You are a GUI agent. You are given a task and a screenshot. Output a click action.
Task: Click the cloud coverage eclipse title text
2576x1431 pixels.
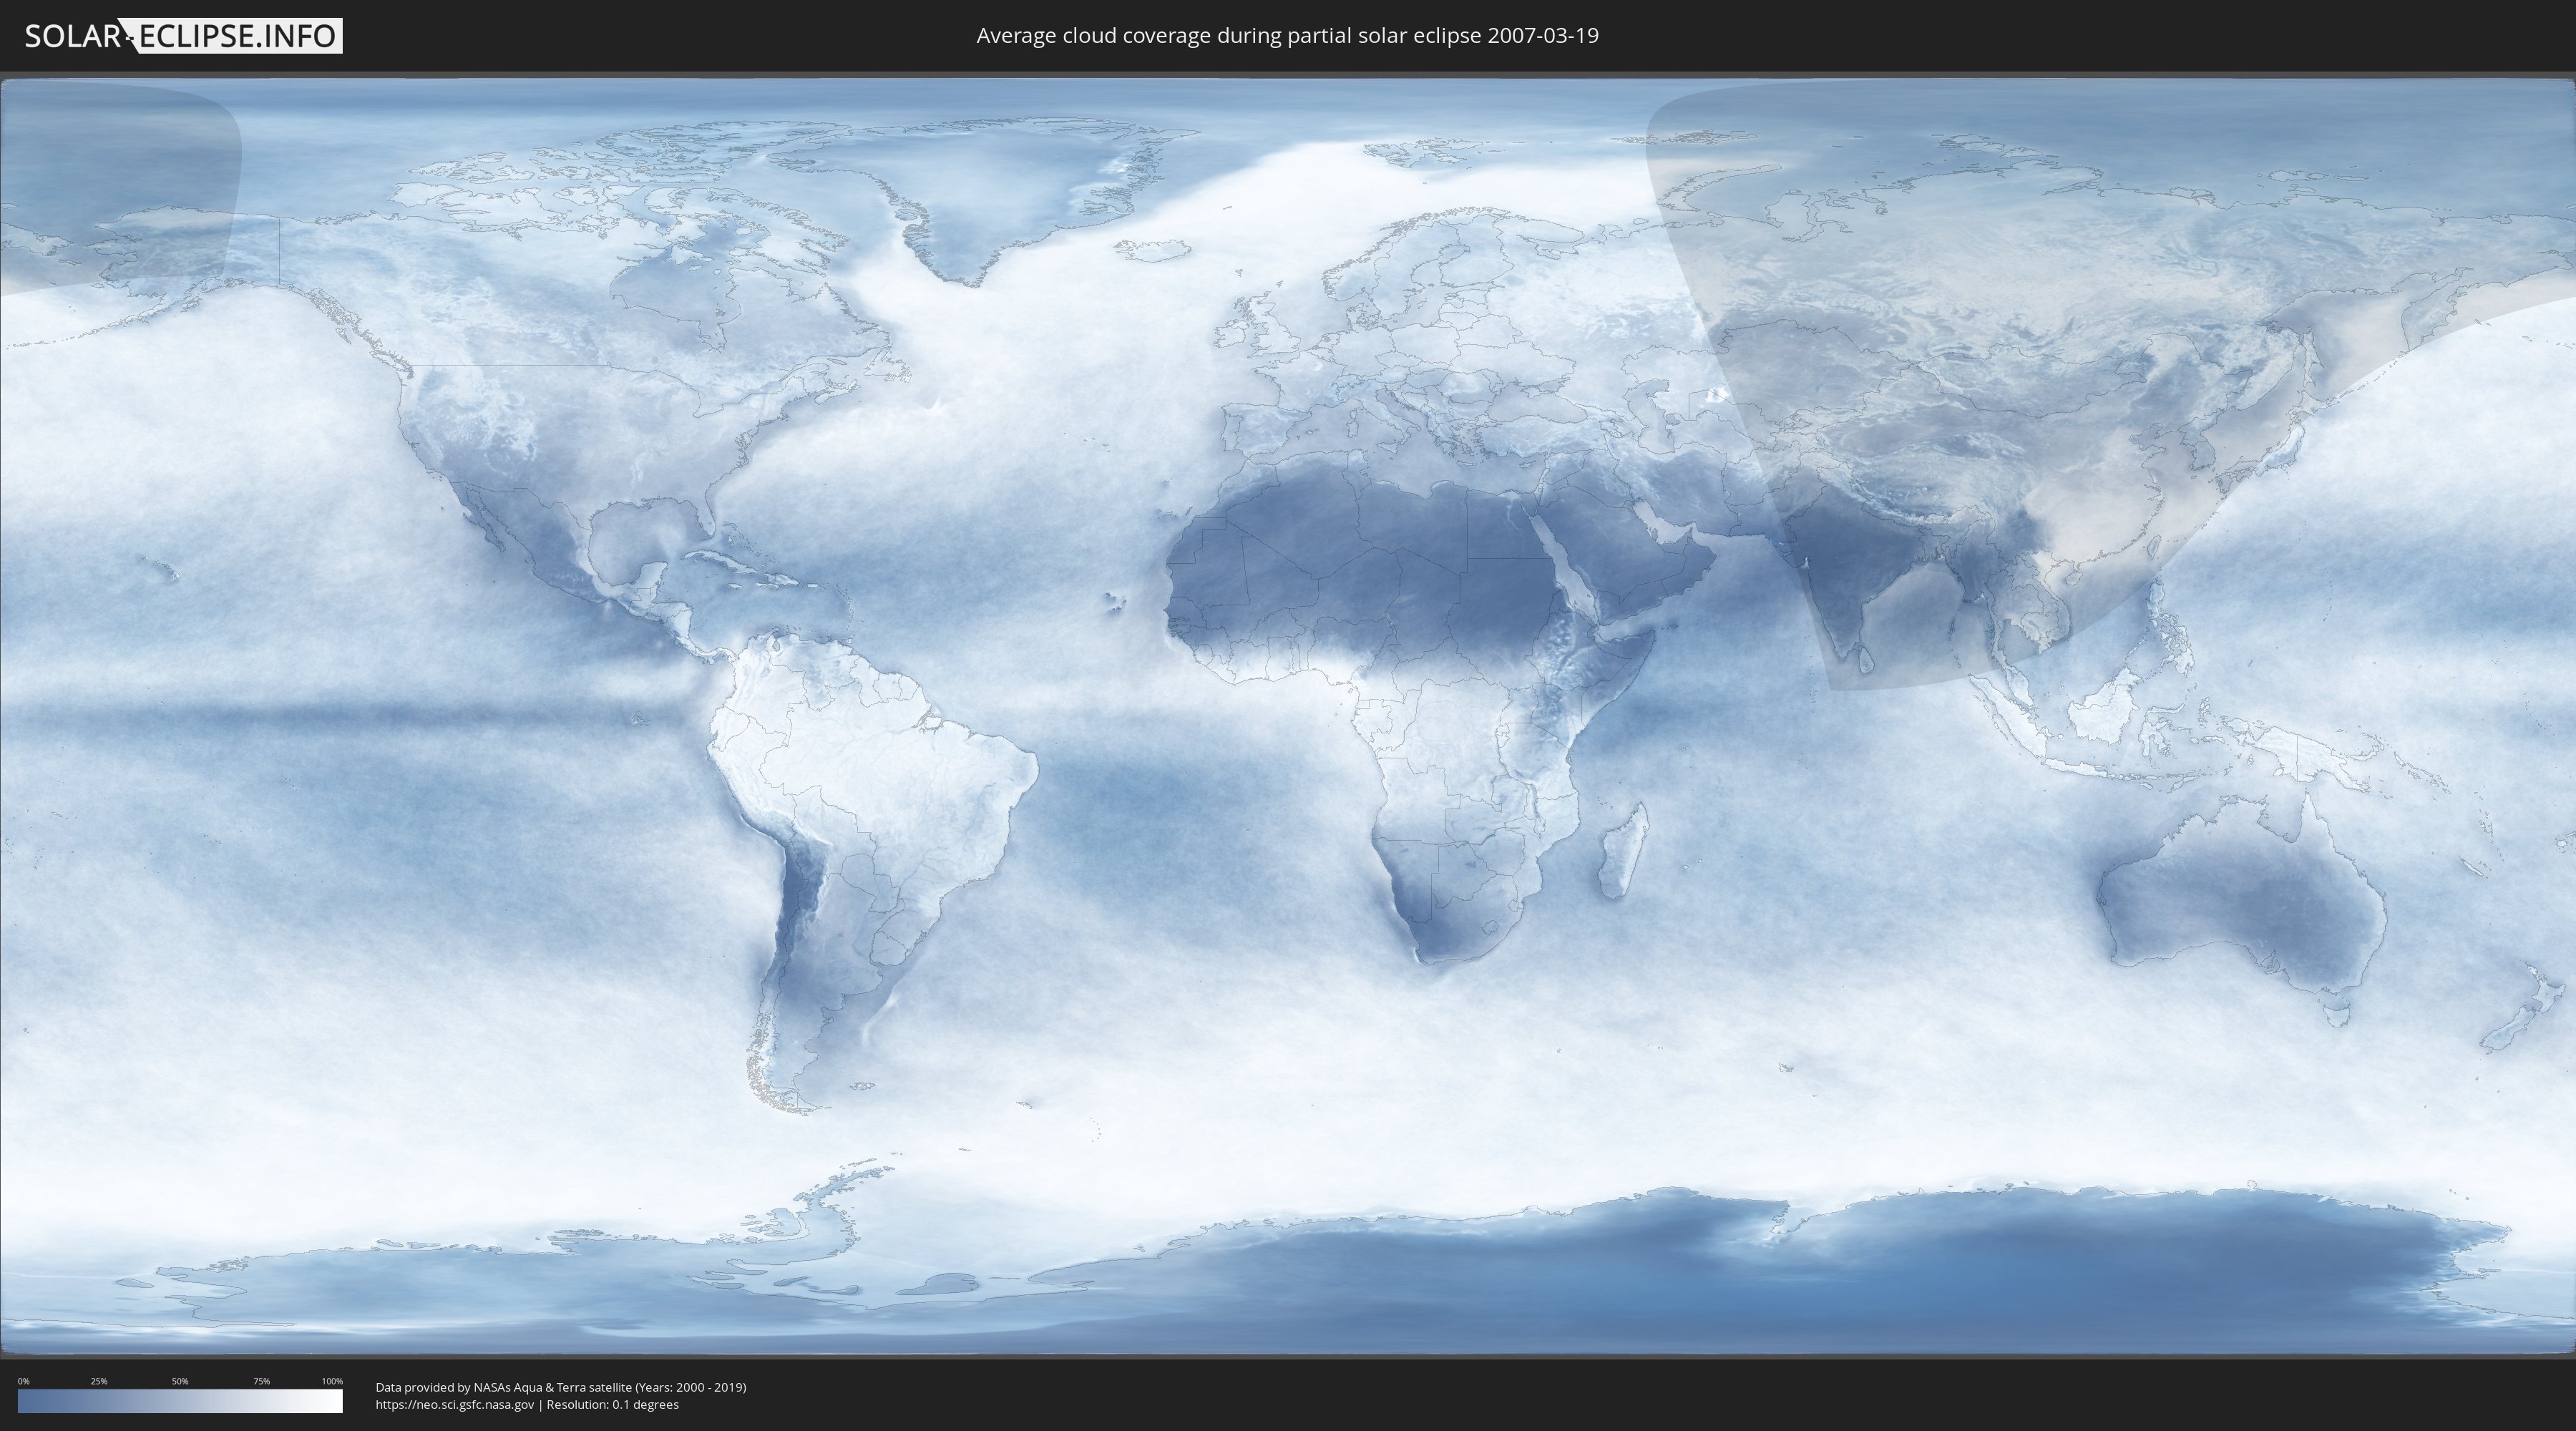(1287, 36)
